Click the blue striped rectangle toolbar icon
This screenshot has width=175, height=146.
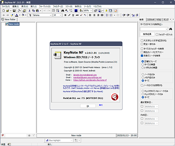(76, 11)
